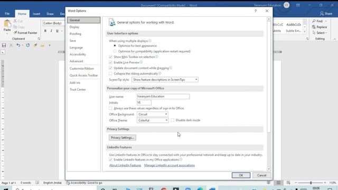Click the Web Layout view icon
Screen dimensions: 338x190
click(288, 183)
